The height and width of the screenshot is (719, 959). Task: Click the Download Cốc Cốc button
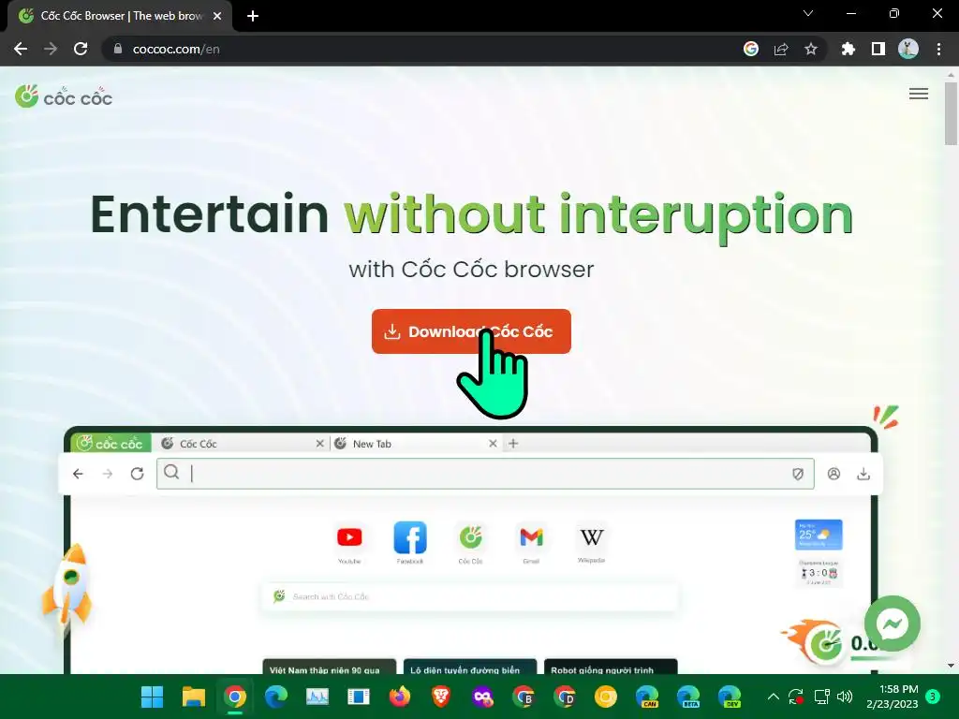tap(471, 331)
